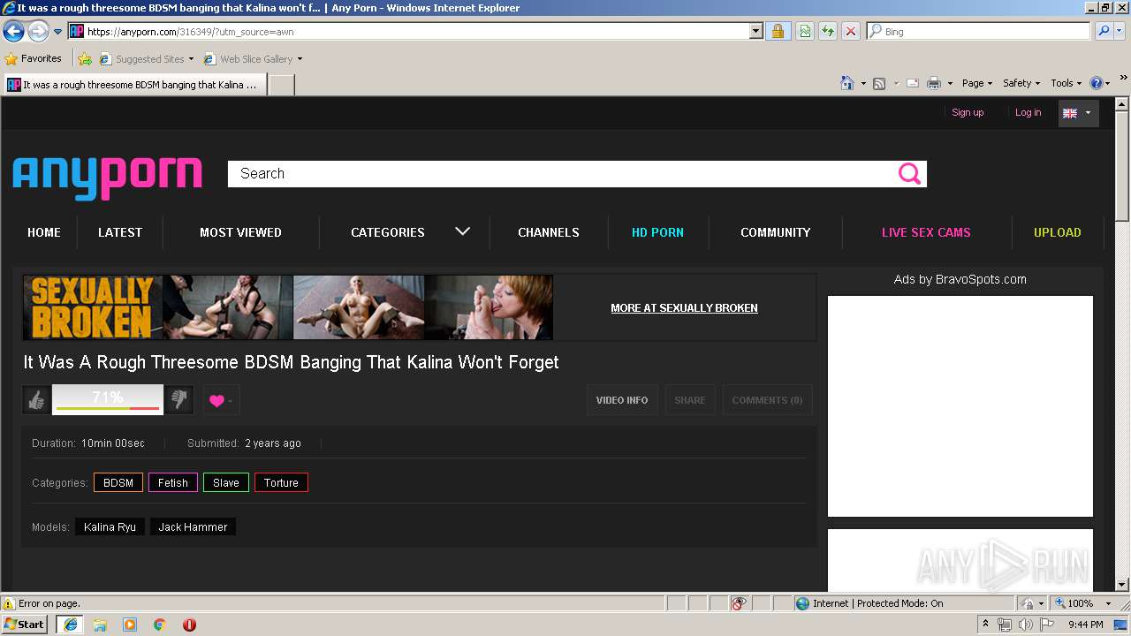Click the Read Mail envelope icon
The height and width of the screenshot is (636, 1131).
(x=912, y=83)
